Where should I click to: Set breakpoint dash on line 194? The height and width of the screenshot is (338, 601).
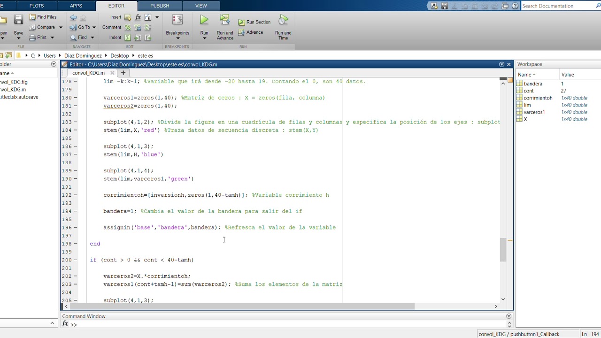(x=76, y=211)
